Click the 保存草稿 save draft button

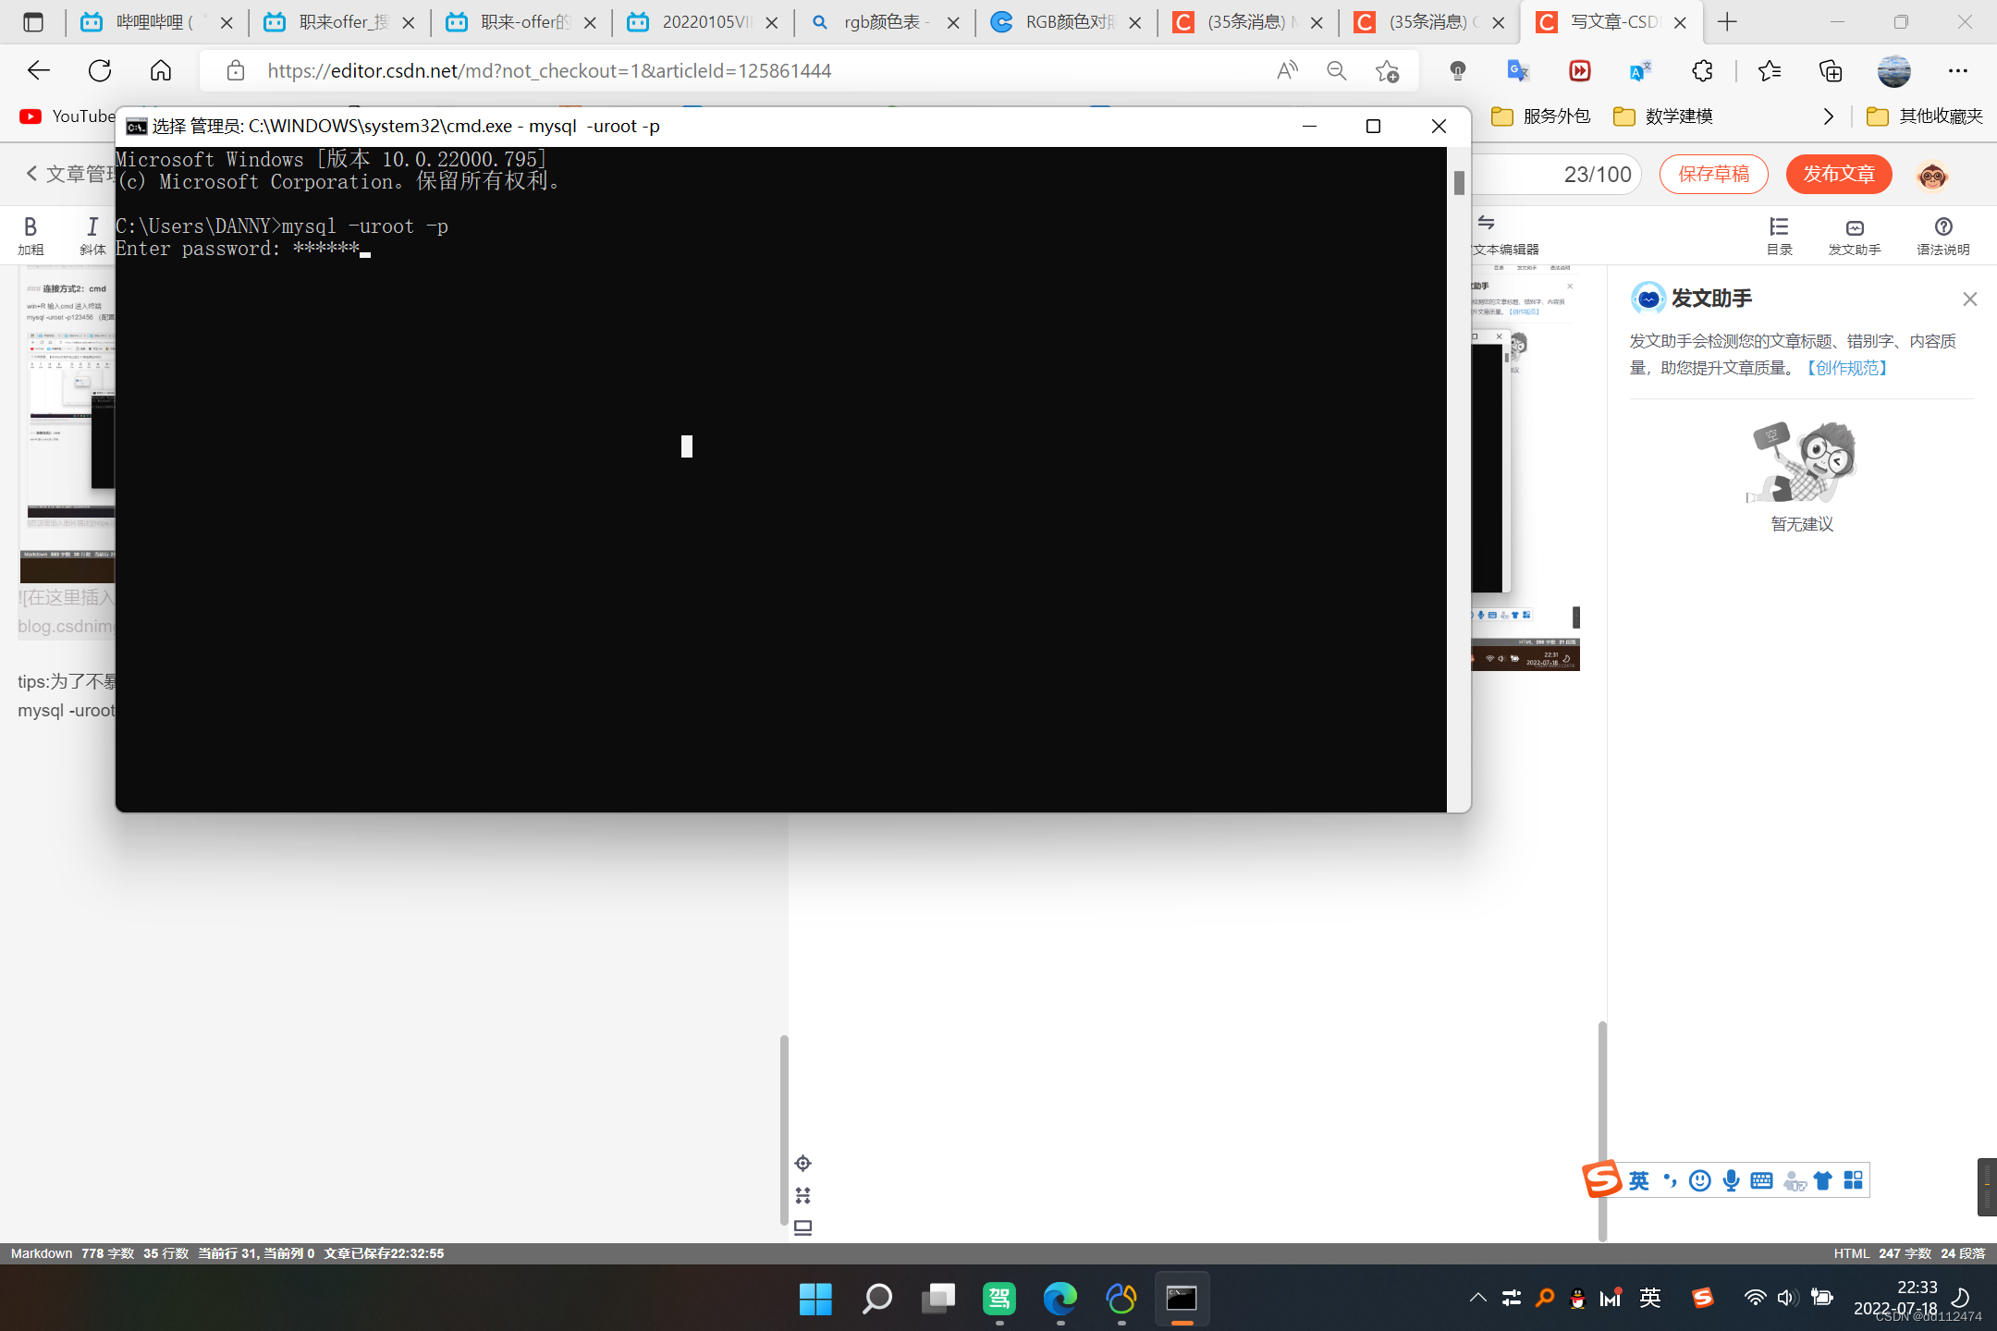[x=1713, y=174]
